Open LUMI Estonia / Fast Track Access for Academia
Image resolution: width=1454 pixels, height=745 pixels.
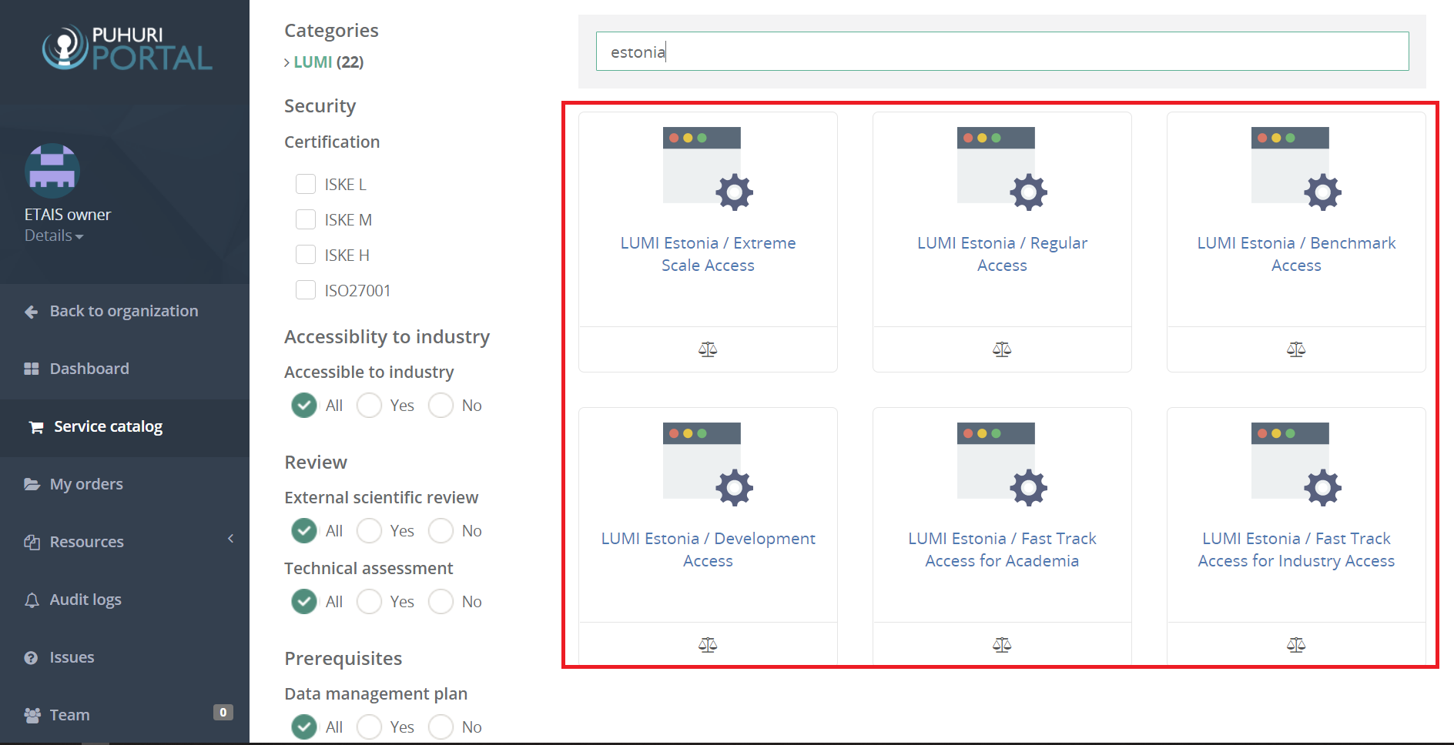[x=1002, y=550]
